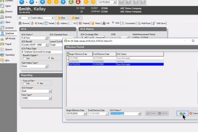Open the Admin section in sidebar
198x132 pixels.
pyautogui.click(x=8, y=6)
